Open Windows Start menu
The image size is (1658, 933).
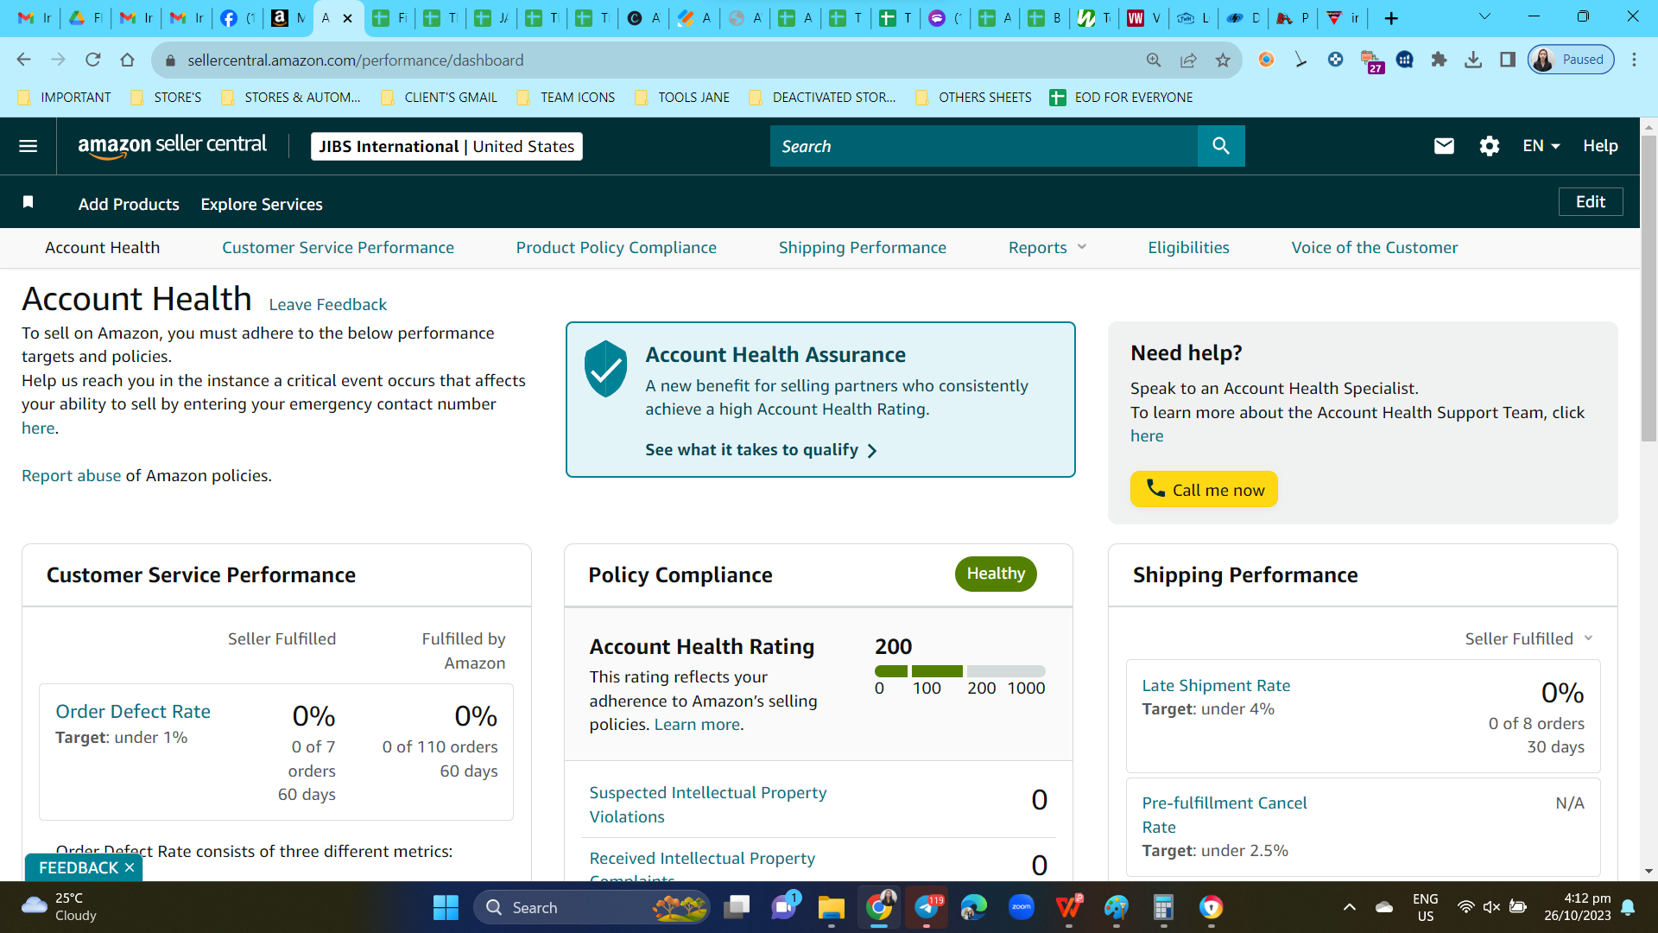pos(446,907)
